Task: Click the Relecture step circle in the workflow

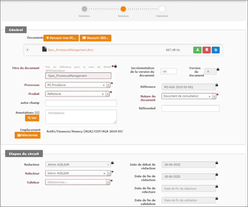Action: (123, 9)
